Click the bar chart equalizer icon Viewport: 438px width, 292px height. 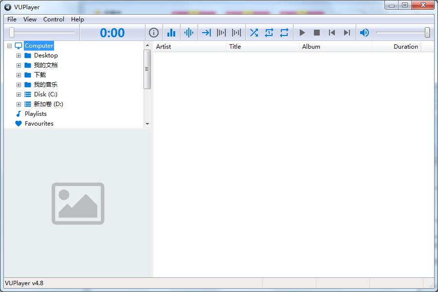(x=171, y=33)
